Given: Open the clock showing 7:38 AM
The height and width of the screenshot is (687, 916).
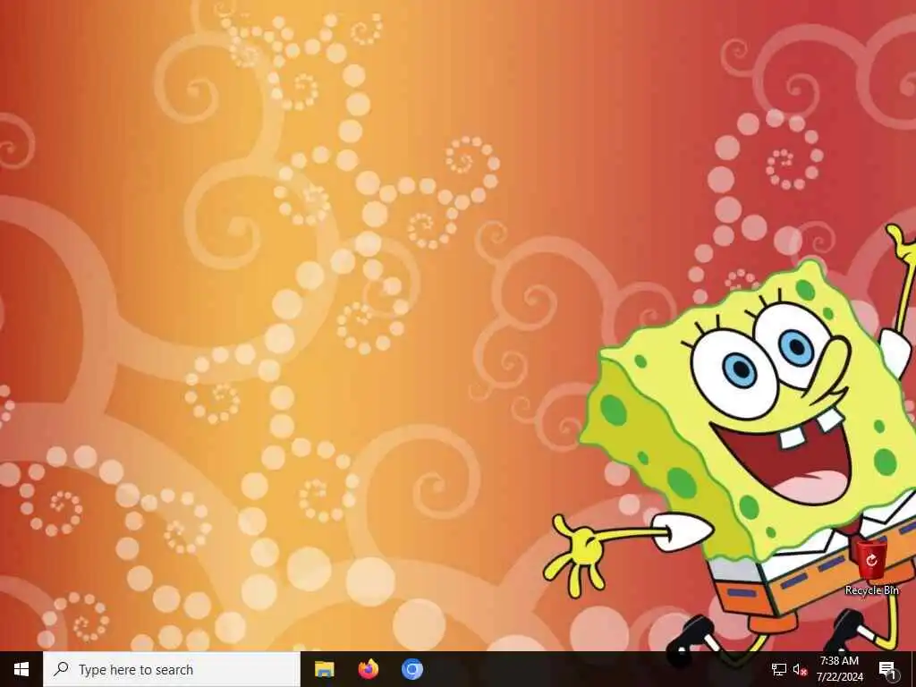Looking at the screenshot, I should click(839, 669).
